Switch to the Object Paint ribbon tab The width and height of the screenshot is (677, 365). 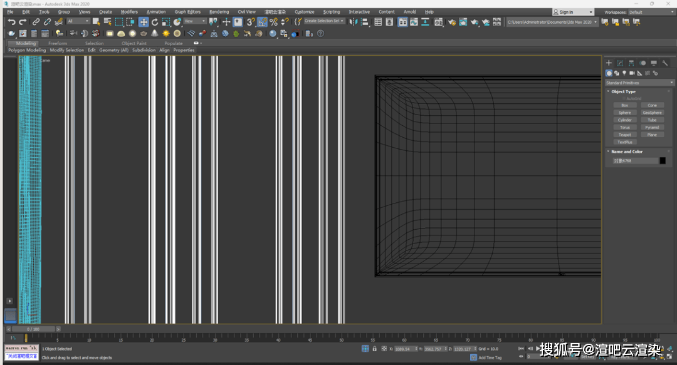134,43
